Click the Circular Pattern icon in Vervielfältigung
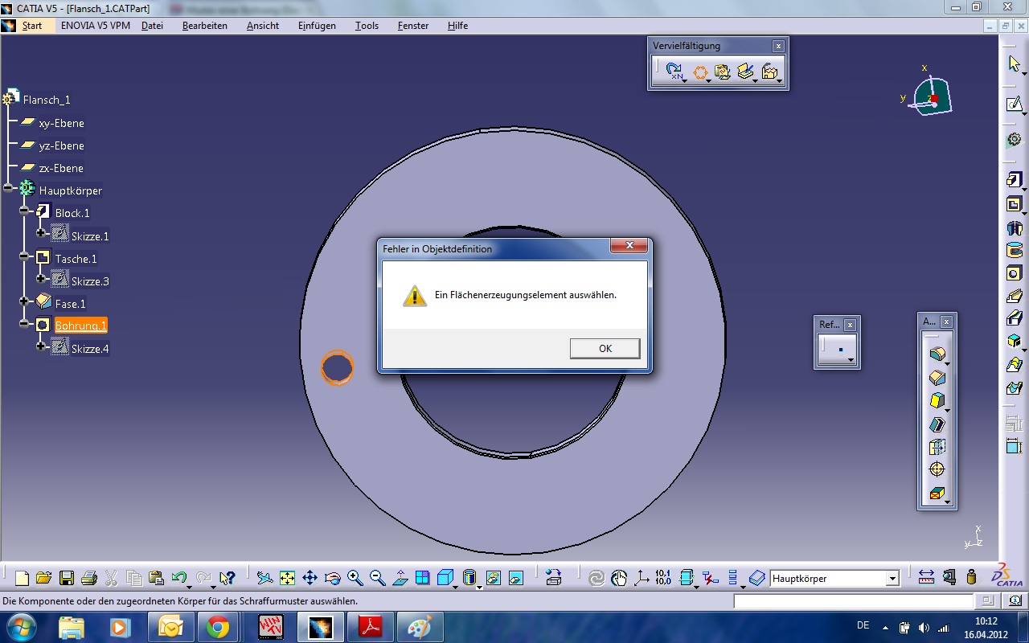 point(699,72)
